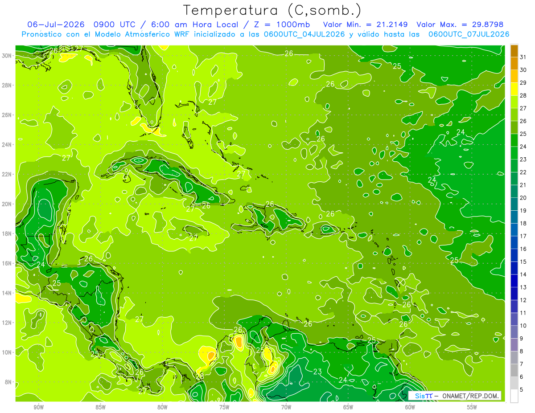Viewport: 535px width, 413px height.
Task: Click the color bar segment between 30 and 31
Action: (514, 64)
